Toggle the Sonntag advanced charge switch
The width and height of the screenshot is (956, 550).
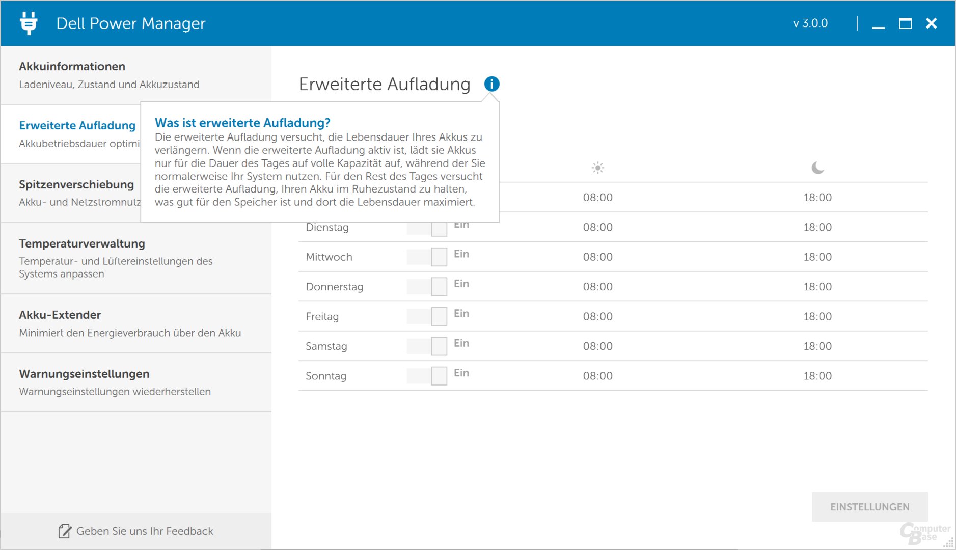pyautogui.click(x=427, y=376)
